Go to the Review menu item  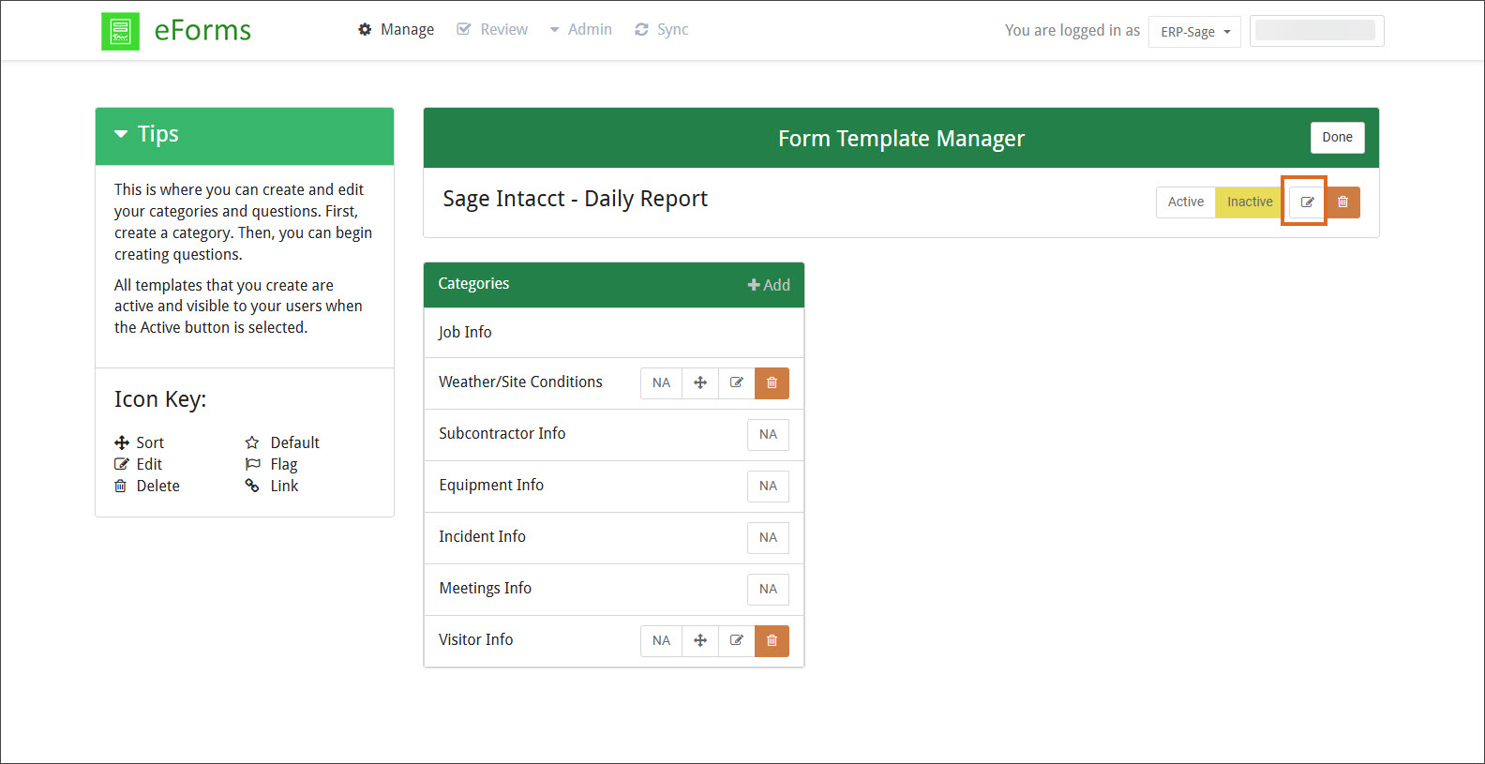493,30
